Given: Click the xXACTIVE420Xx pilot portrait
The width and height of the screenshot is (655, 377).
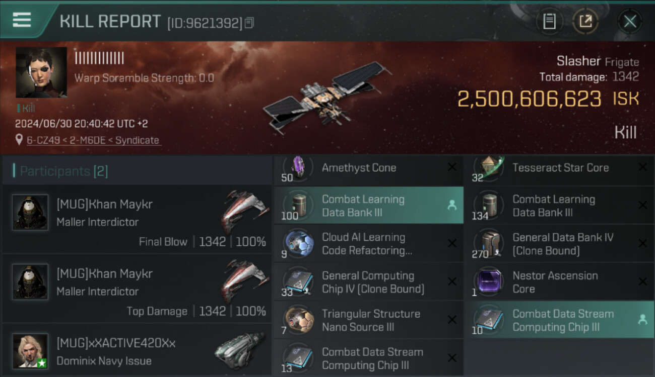Looking at the screenshot, I should pyautogui.click(x=30, y=351).
